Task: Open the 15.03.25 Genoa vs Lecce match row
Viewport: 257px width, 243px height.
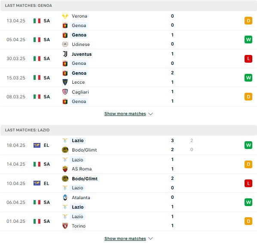Action: click(128, 78)
